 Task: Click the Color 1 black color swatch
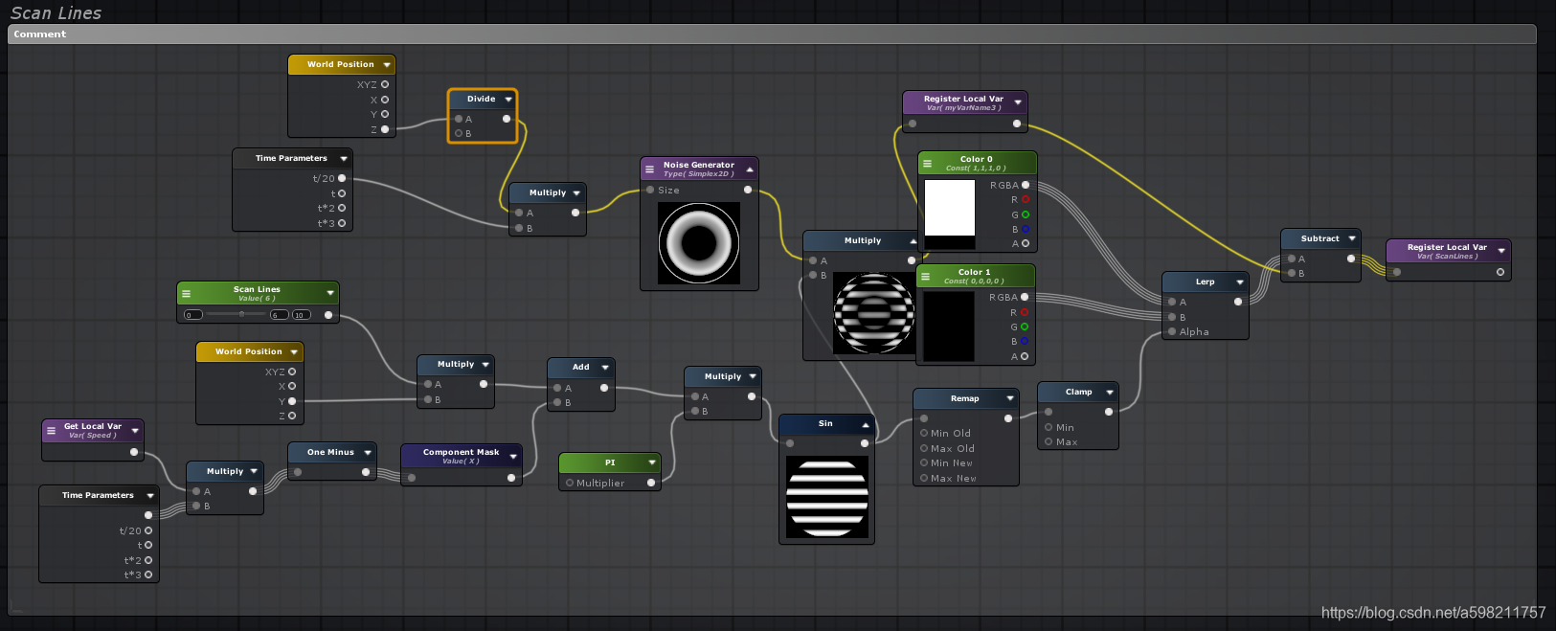(949, 327)
